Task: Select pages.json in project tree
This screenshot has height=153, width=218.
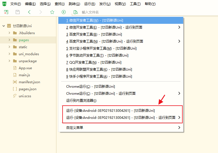Action: [28, 89]
